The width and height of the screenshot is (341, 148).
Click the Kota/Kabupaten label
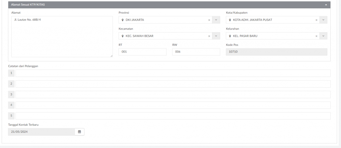pyautogui.click(x=237, y=13)
